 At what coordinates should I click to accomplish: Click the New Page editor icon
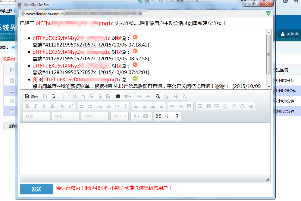[45, 97]
